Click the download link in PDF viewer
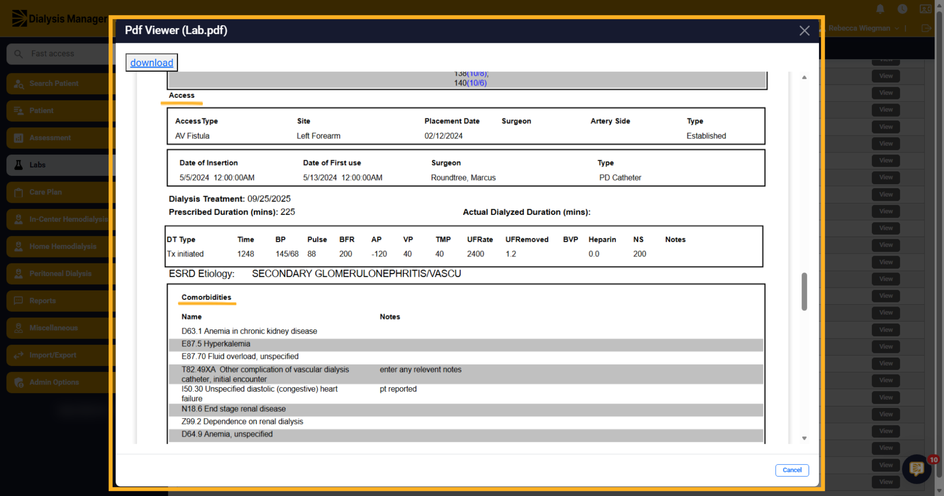This screenshot has width=944, height=496. 151,62
